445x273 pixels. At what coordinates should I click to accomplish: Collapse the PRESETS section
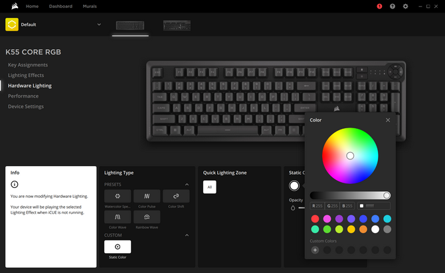pyautogui.click(x=187, y=185)
